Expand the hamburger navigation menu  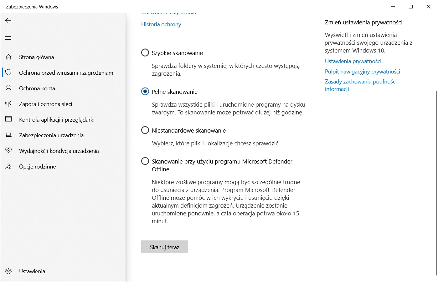[x=8, y=38]
